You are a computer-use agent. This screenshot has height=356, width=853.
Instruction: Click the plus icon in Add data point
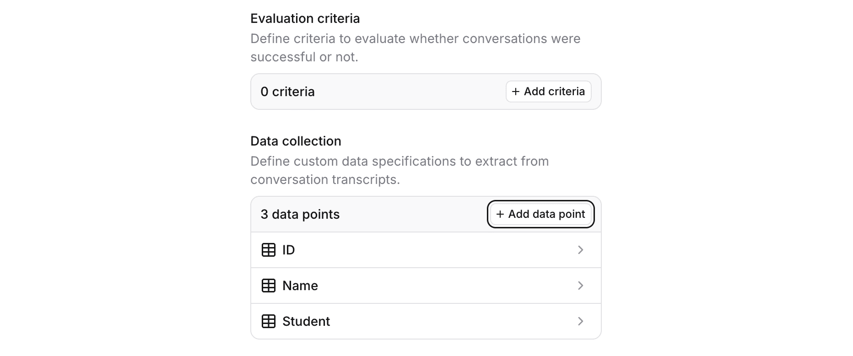click(x=500, y=214)
